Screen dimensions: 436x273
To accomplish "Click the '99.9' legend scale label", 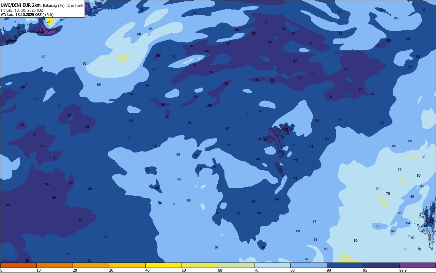I will click(x=403, y=270).
